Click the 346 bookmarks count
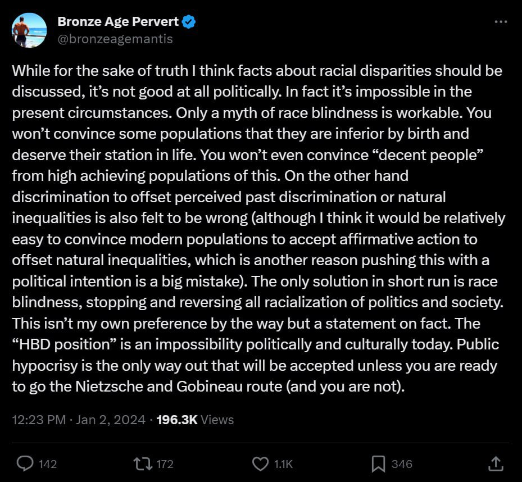Viewport: 522px width, 482px height. pyautogui.click(x=402, y=464)
